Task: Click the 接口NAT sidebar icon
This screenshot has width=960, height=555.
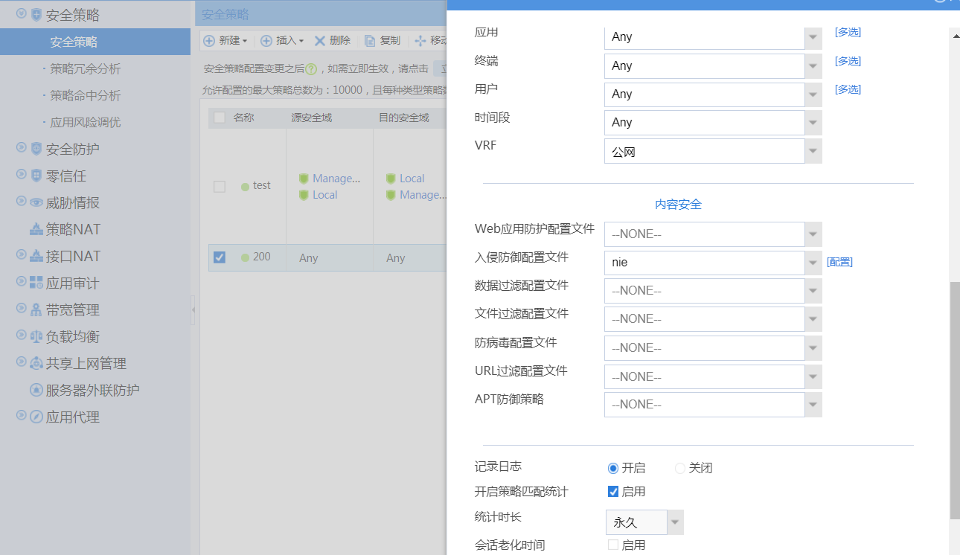Action: click(x=36, y=256)
